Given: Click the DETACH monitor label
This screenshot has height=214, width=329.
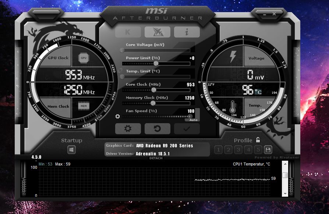Looking at the screenshot, I should [x=156, y=158].
